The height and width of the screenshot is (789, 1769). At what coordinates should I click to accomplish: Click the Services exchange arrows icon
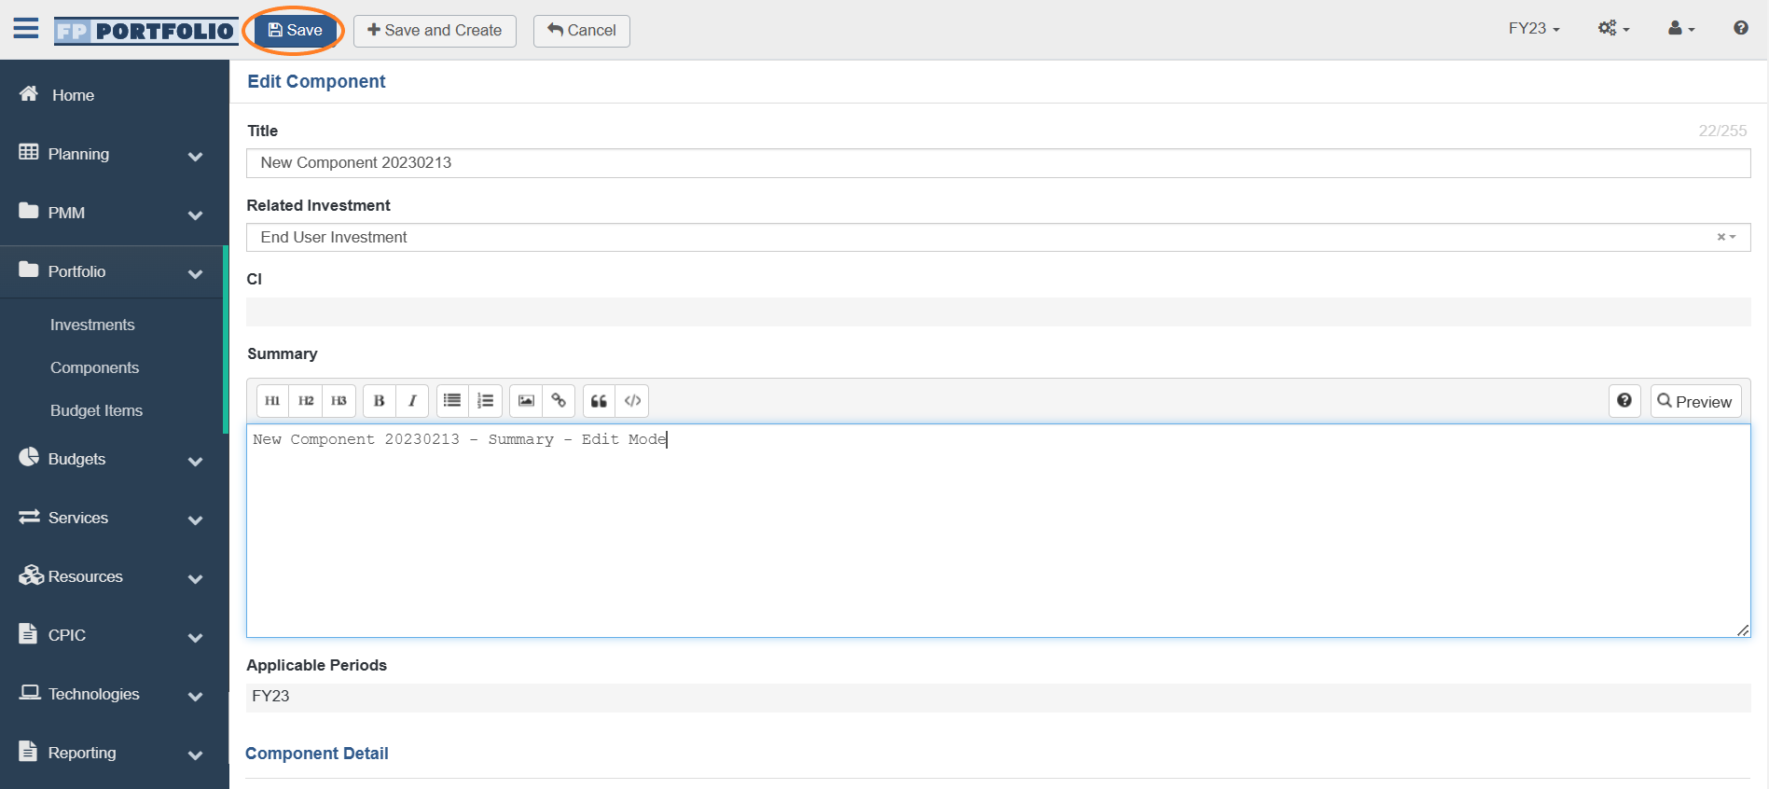[x=29, y=516]
